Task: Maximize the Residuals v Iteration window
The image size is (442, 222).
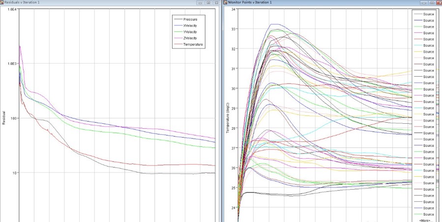Action: pos(208,2)
